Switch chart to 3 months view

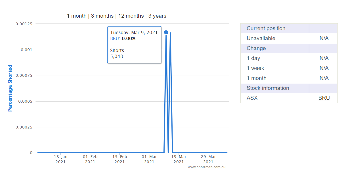point(102,16)
